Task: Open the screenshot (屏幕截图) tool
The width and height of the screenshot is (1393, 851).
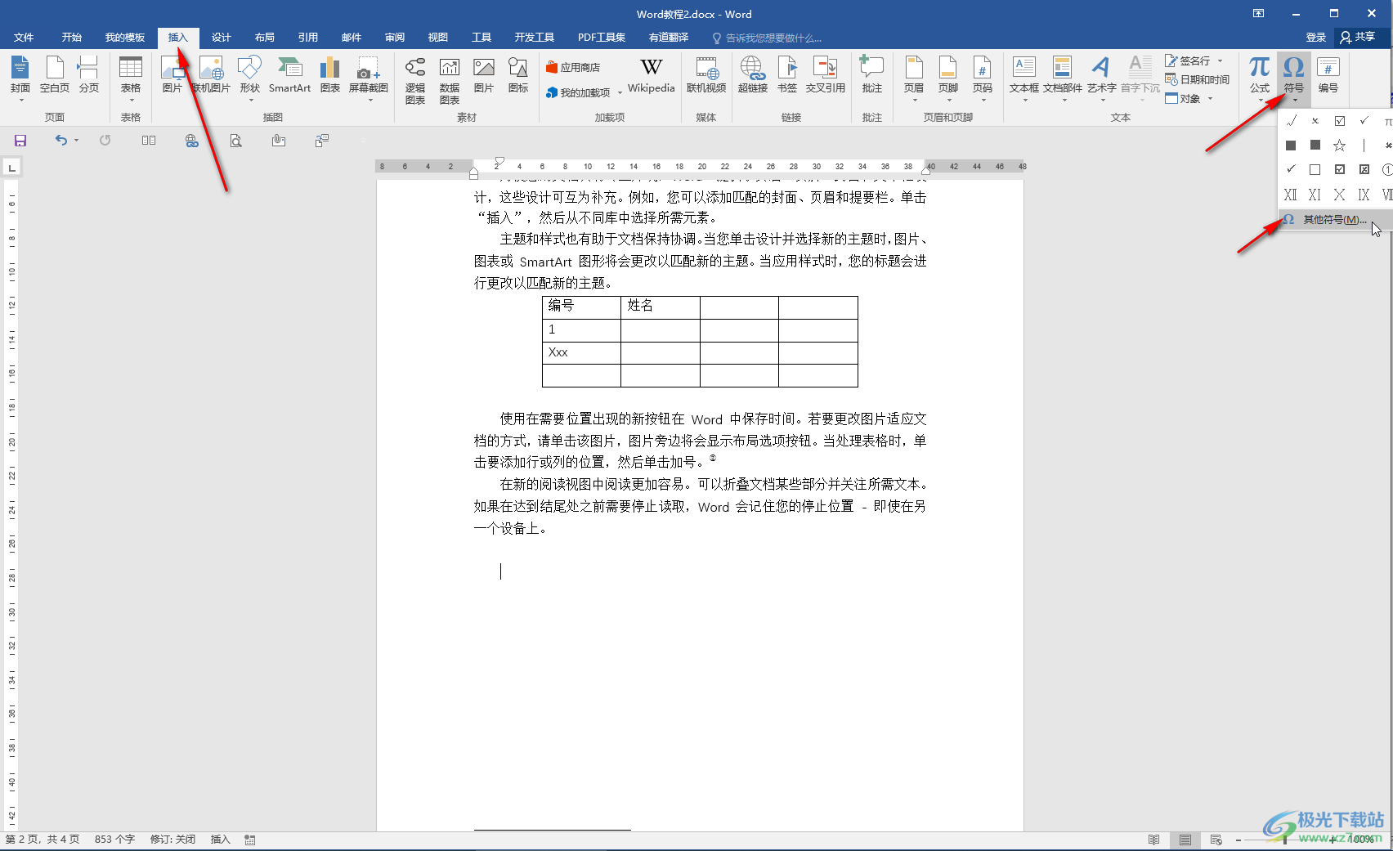Action: (x=368, y=78)
